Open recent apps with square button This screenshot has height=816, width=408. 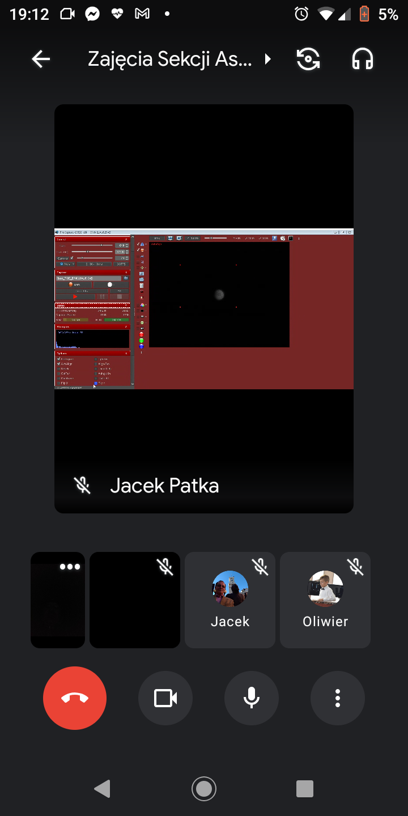pyautogui.click(x=305, y=788)
